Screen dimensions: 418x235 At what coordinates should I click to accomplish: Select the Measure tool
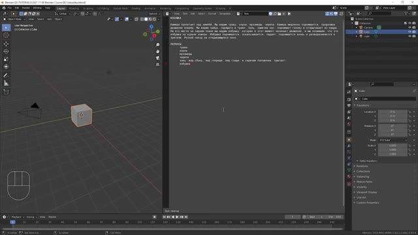pos(6,84)
